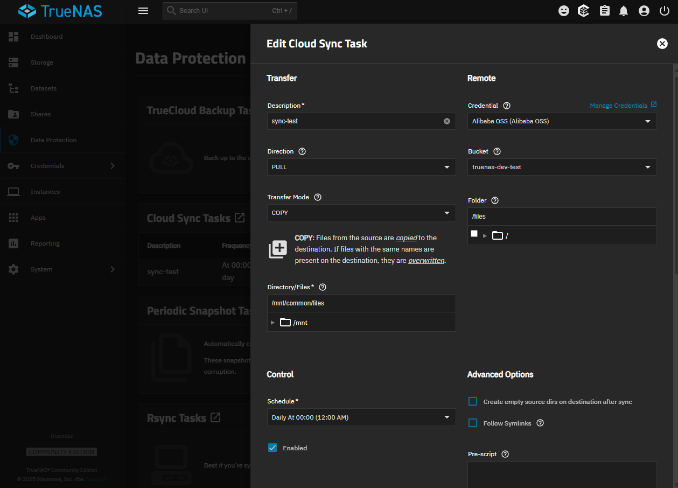The height and width of the screenshot is (488, 678).
Task: Close the Edit Cloud Sync Task panel
Action: tap(662, 44)
